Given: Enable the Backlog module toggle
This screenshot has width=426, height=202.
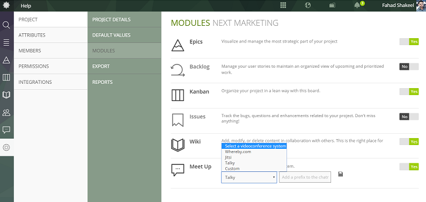Looking at the screenshot, I should coord(409,67).
